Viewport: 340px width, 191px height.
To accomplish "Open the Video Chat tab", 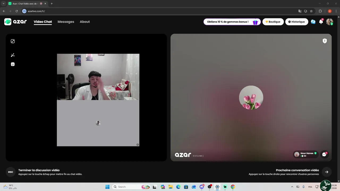I will click(43, 22).
